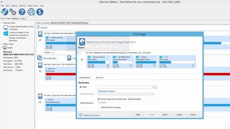Screen dimensions: 230x129
Task: Click the dialog Help button
Action: [138, 115]
